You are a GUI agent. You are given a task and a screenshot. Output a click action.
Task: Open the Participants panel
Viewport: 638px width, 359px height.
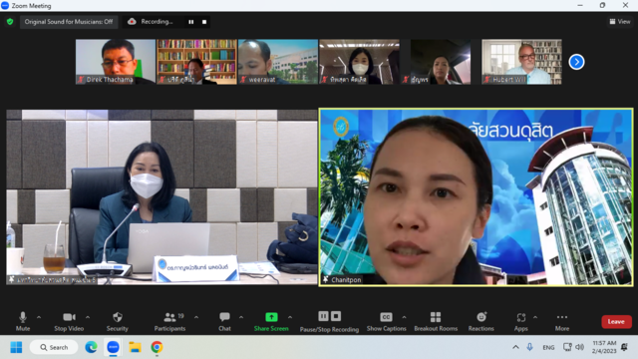(x=169, y=321)
